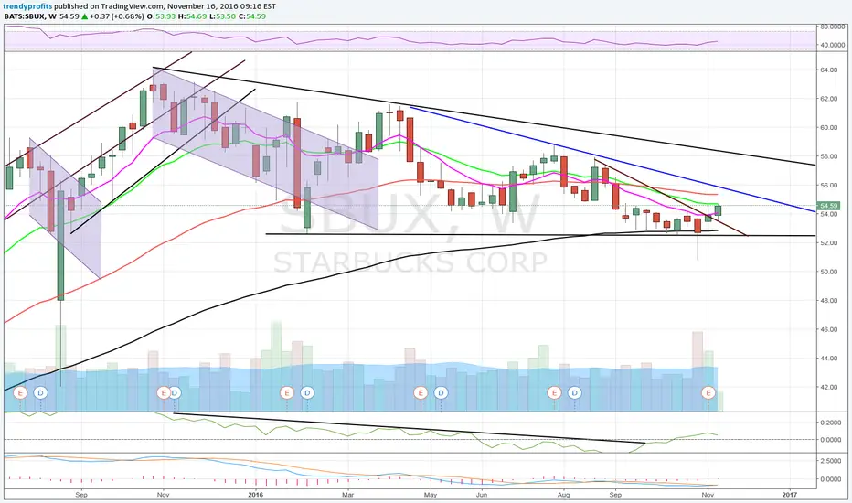Click the earnings E marker before the Aug label
This screenshot has width=852, height=503.
point(554,392)
